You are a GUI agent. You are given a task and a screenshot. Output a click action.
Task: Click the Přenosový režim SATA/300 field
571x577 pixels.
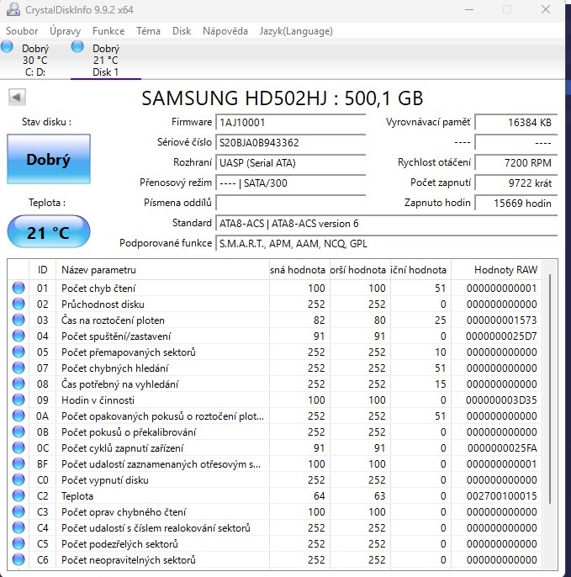click(x=291, y=183)
